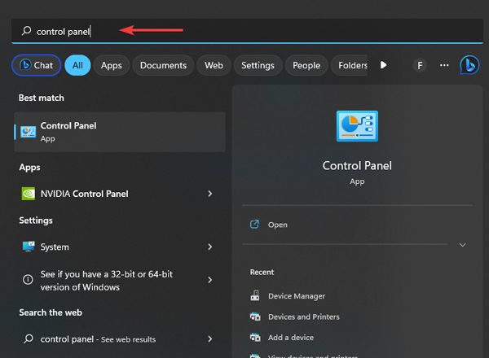Image resolution: width=489 pixels, height=358 pixels.
Task: Select the All filter tab
Action: [x=77, y=65]
